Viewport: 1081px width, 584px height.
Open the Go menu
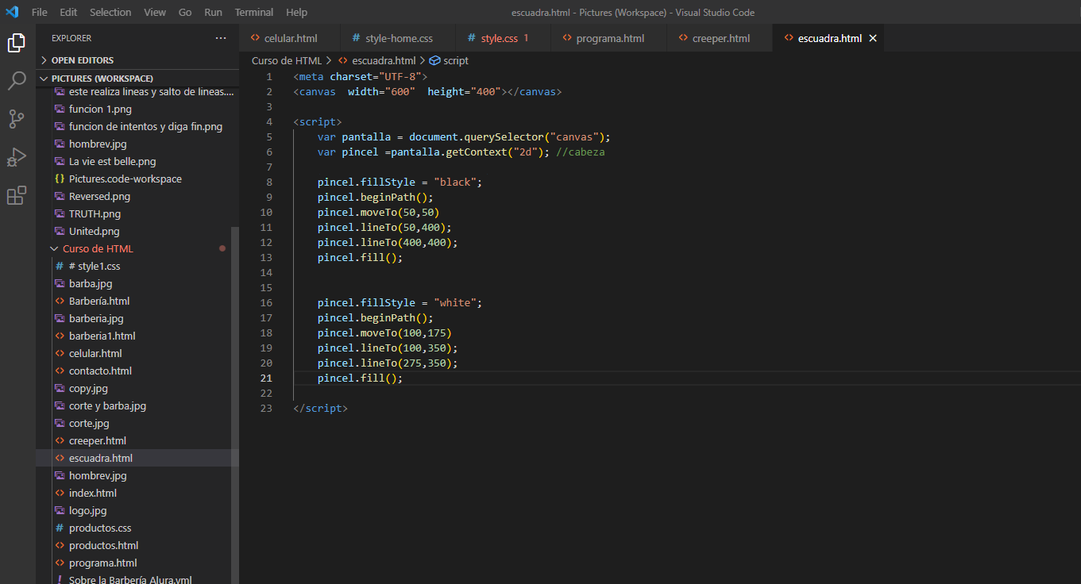pyautogui.click(x=185, y=12)
